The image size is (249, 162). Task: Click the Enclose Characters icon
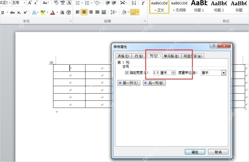69,12
